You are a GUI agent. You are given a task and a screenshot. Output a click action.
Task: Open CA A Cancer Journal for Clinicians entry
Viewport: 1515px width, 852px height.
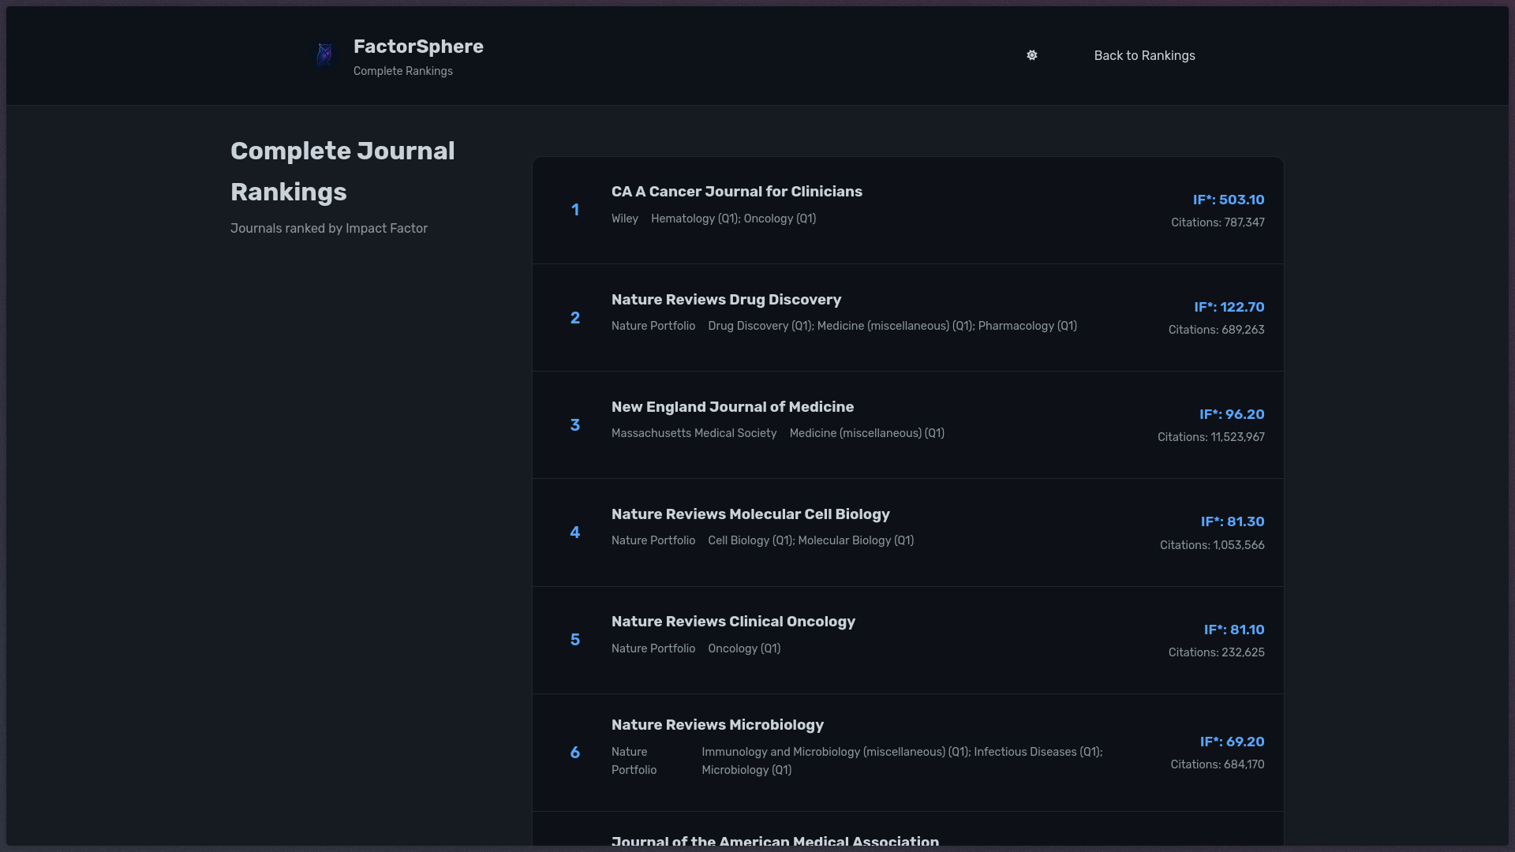(x=736, y=192)
